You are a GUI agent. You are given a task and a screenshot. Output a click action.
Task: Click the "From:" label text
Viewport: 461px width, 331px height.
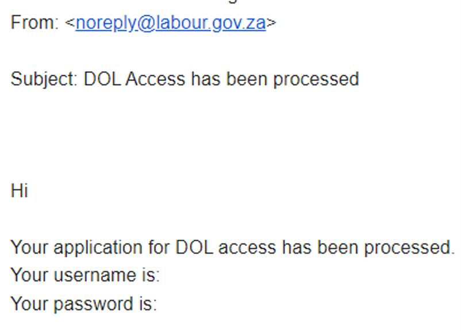34,22
